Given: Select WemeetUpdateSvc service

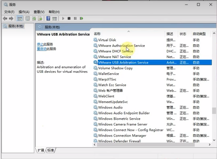Looking at the screenshot, I should [x=152, y=102].
